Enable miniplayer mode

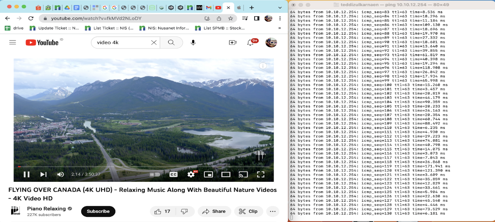pos(208,174)
